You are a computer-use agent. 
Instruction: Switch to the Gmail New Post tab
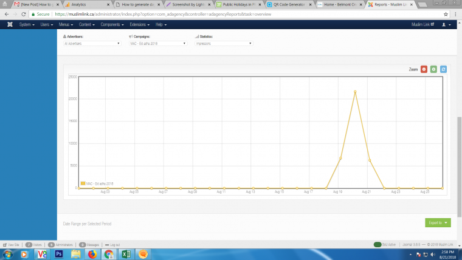pyautogui.click(x=36, y=4)
